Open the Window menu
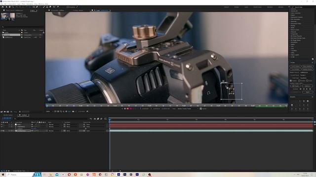Screen dimensions: 316x177 [x=41, y=4]
